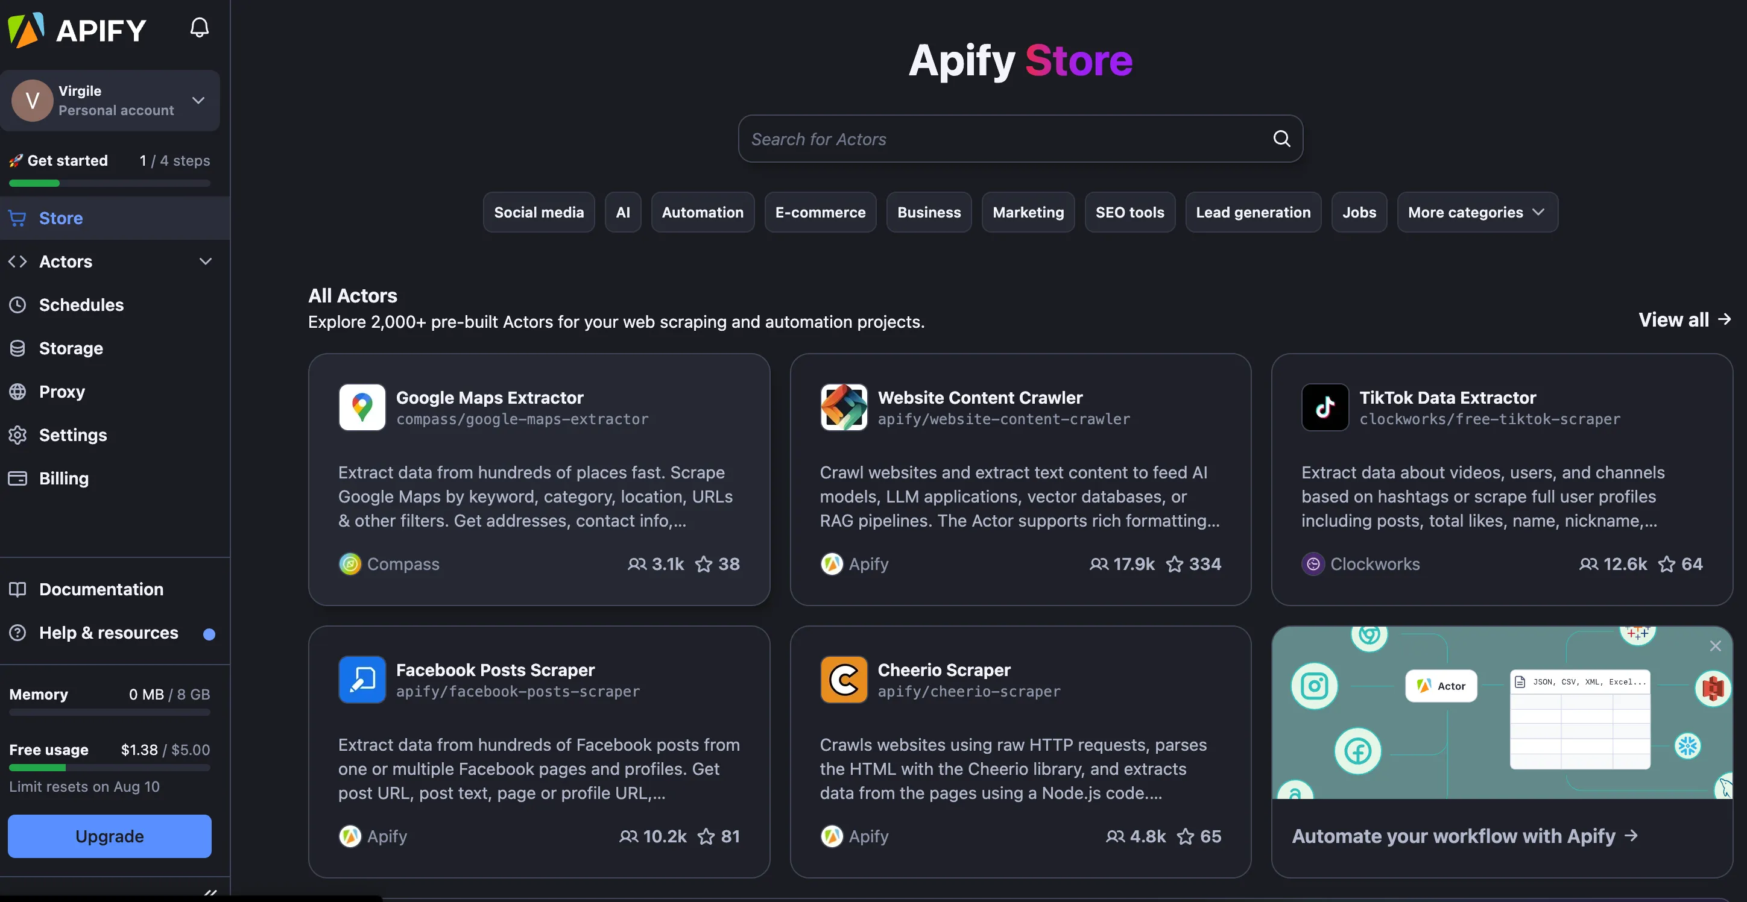Expand the Virgile account switcher
Image resolution: width=1747 pixels, height=902 pixels.
click(198, 100)
